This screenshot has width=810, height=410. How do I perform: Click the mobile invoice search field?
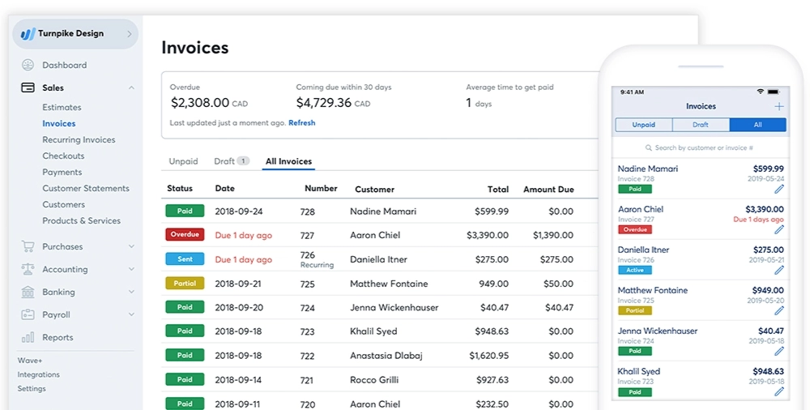tap(701, 148)
